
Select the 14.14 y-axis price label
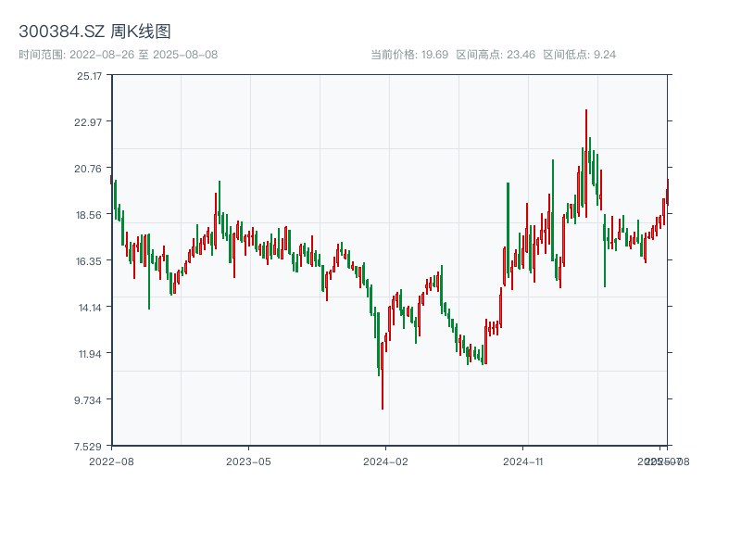[90, 308]
